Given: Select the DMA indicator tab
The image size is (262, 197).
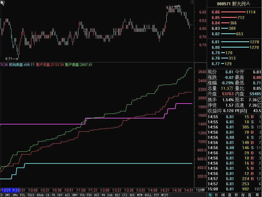Looking at the screenshot, I should 15,195.
